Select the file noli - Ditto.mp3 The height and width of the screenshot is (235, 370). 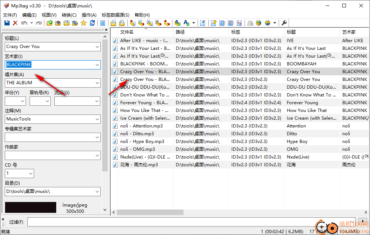[137, 134]
